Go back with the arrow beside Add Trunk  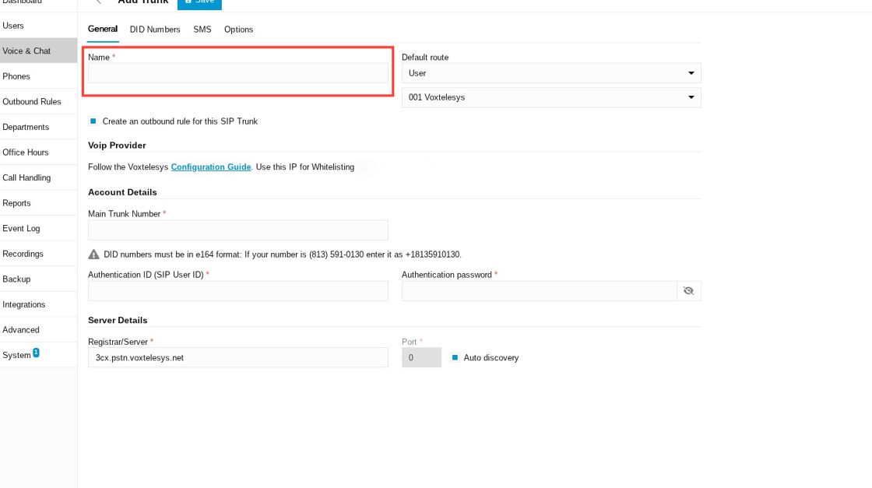pyautogui.click(x=98, y=2)
